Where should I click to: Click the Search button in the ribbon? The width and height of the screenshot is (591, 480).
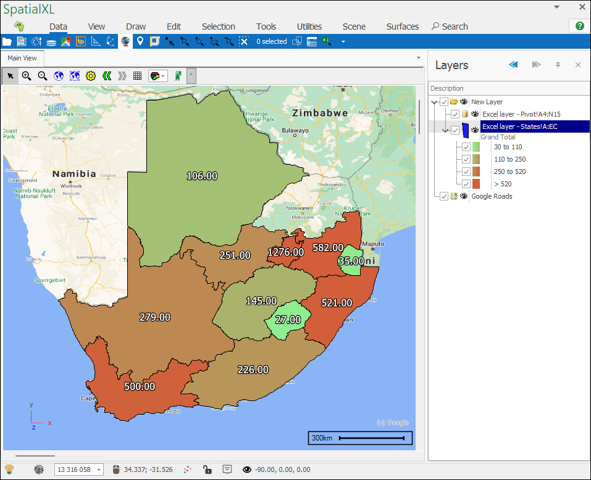coord(450,27)
